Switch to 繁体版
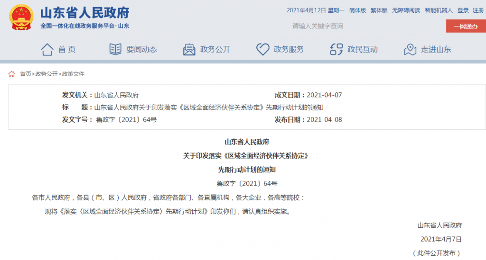 [379, 10]
